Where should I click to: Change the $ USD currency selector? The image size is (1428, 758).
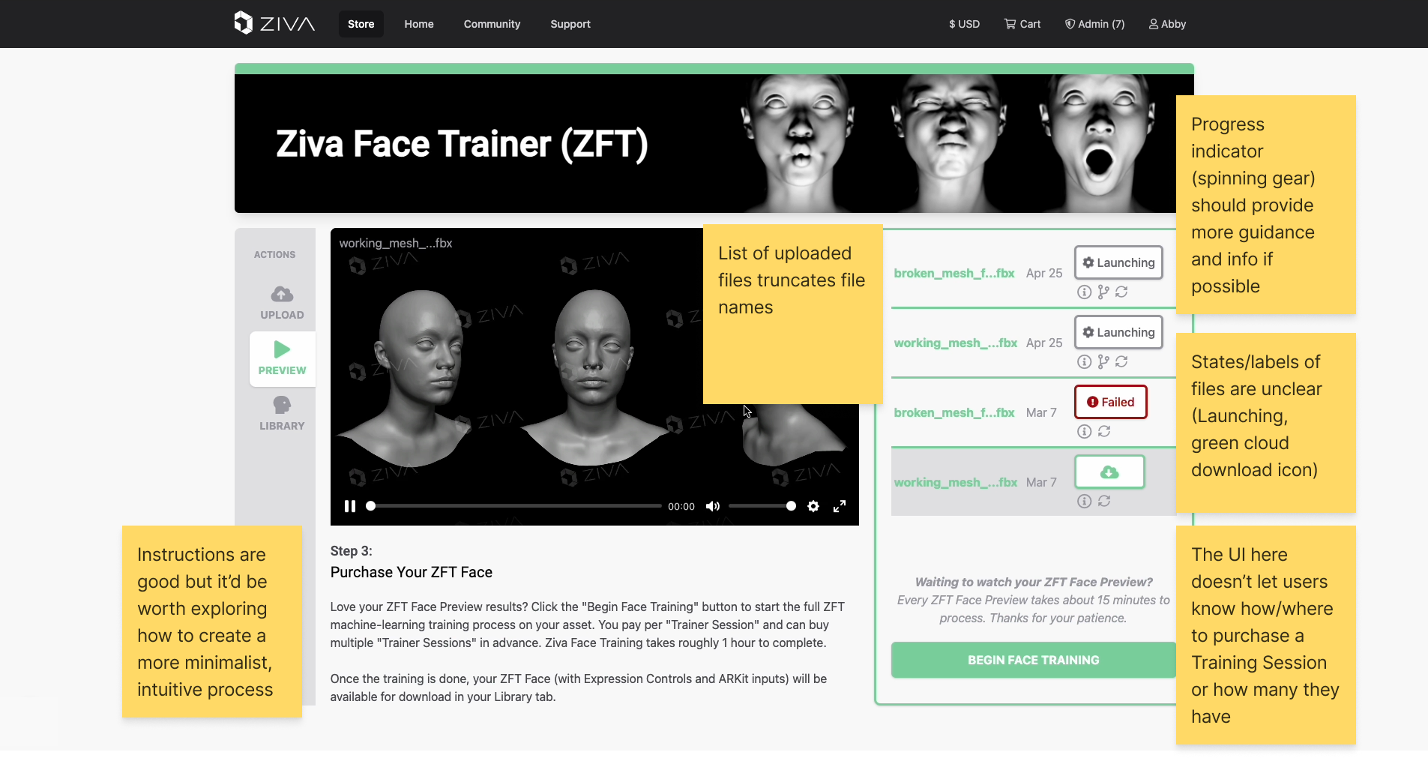coord(964,24)
